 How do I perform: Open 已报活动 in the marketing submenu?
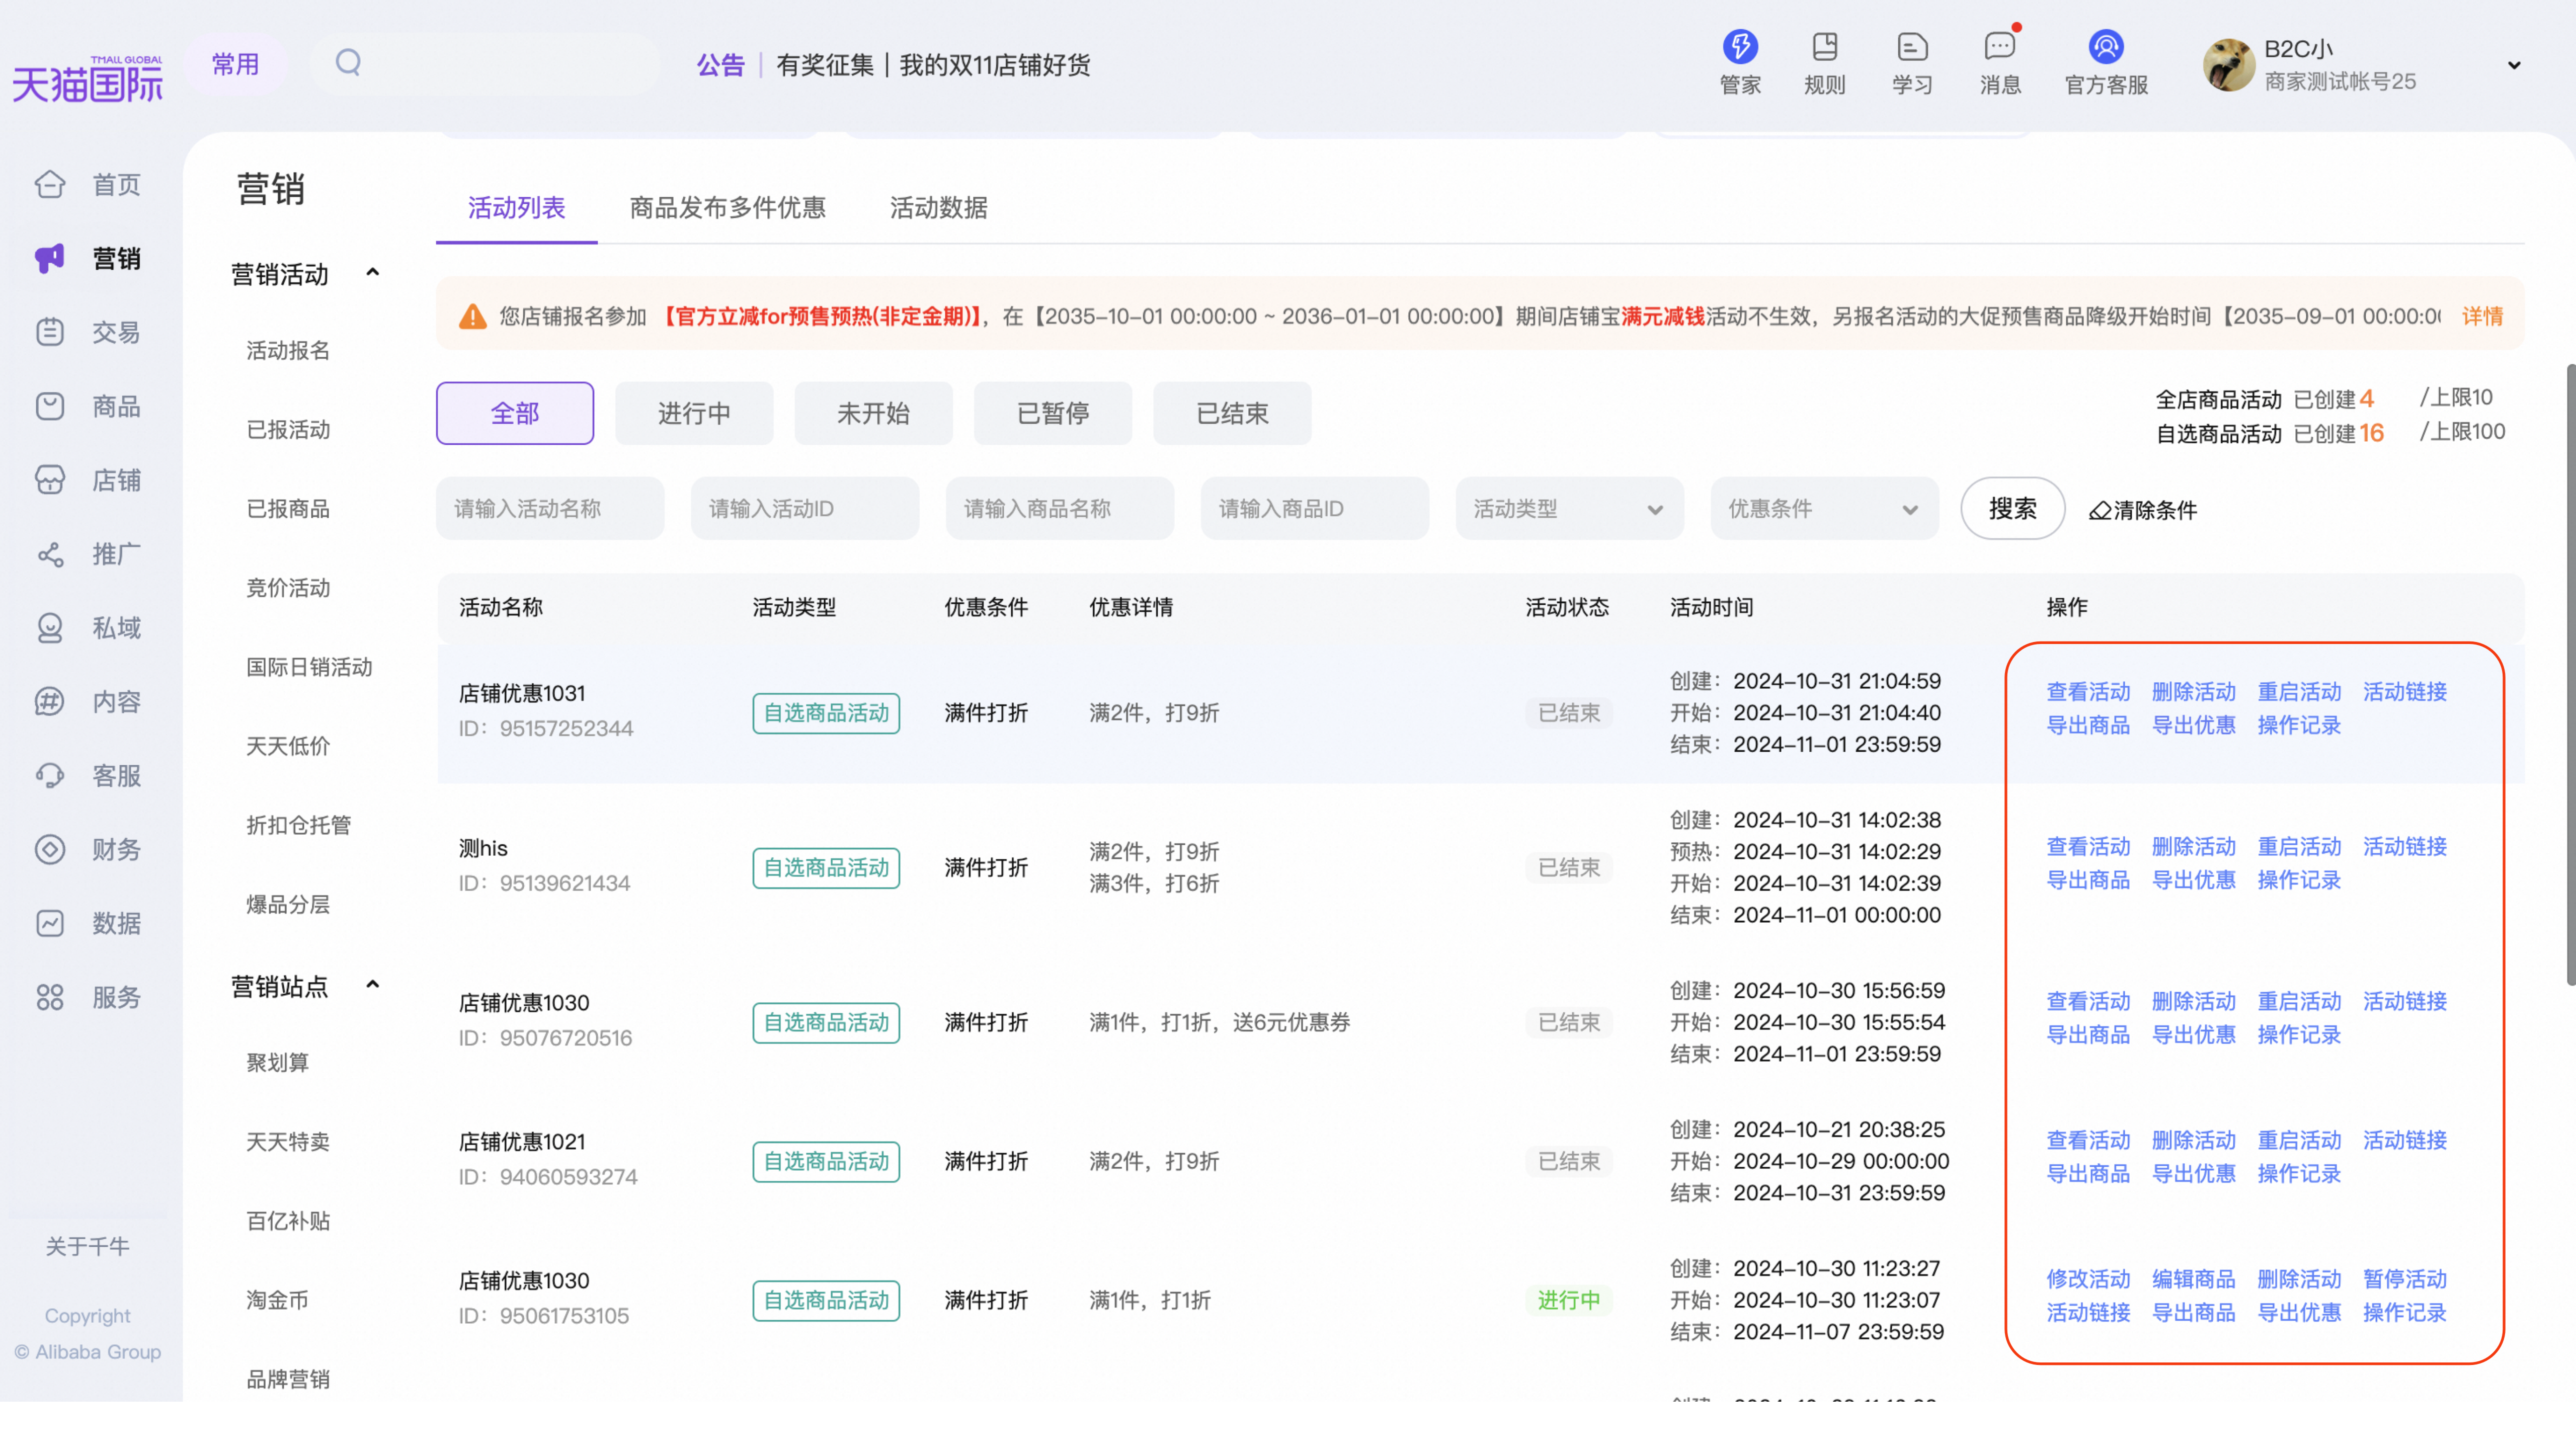click(x=288, y=430)
